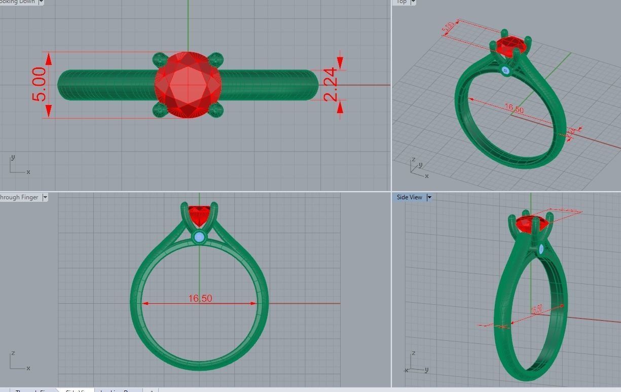The image size is (621, 392).
Task: Open the Side View viewport dropdown arrow
Action: coord(428,197)
